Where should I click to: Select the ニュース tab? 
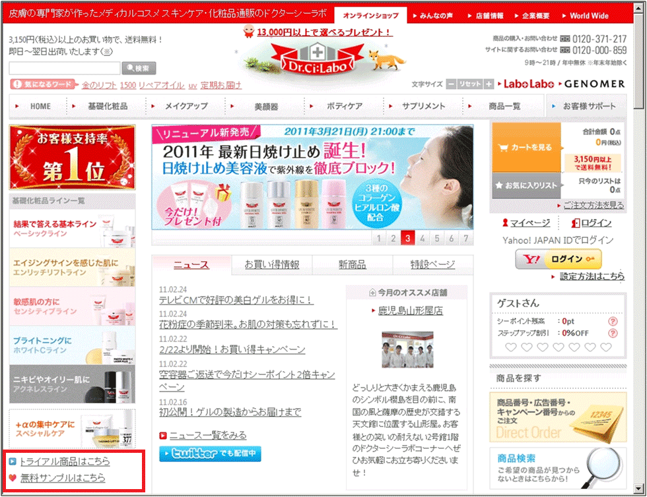191,264
